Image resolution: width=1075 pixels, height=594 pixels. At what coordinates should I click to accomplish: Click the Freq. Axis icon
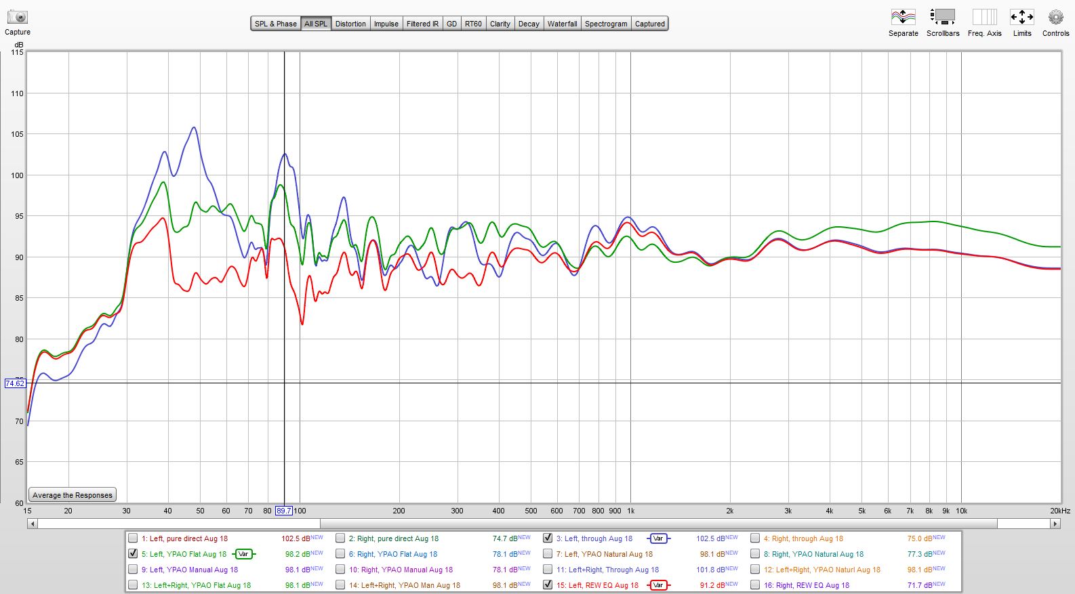(984, 18)
